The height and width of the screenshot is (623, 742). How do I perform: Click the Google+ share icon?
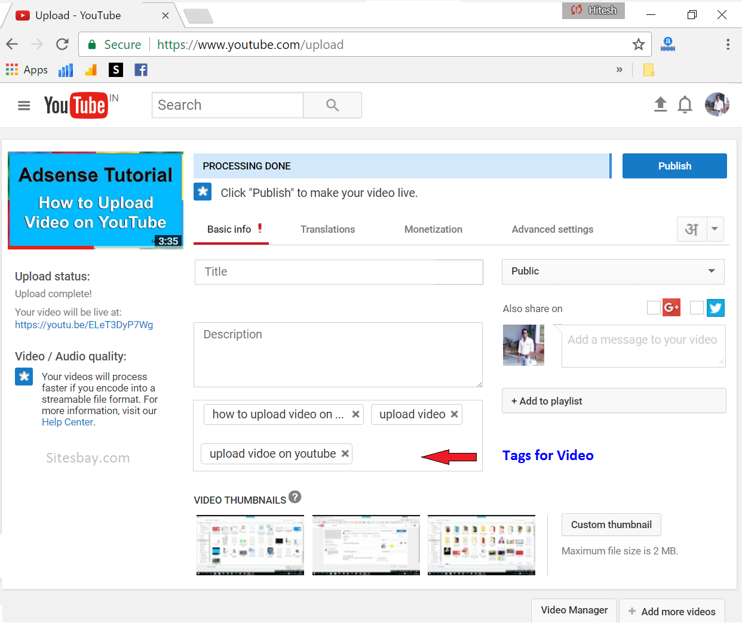(672, 307)
